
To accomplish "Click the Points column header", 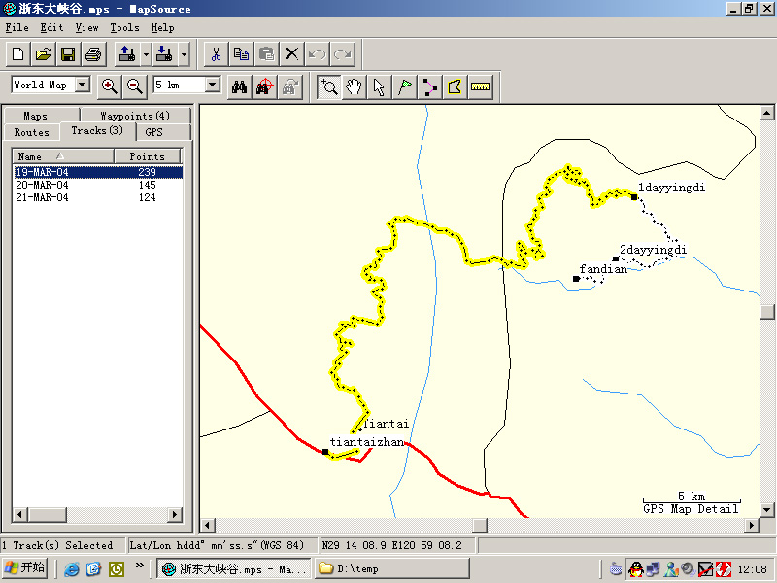I will click(147, 156).
